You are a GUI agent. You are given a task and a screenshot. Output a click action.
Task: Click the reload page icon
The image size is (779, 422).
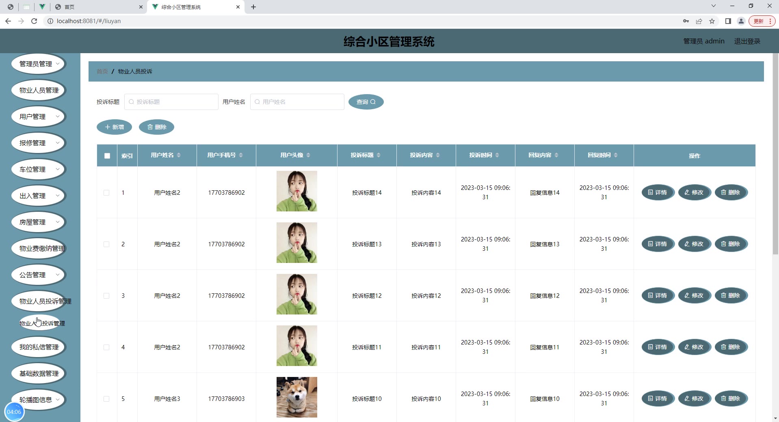(34, 21)
